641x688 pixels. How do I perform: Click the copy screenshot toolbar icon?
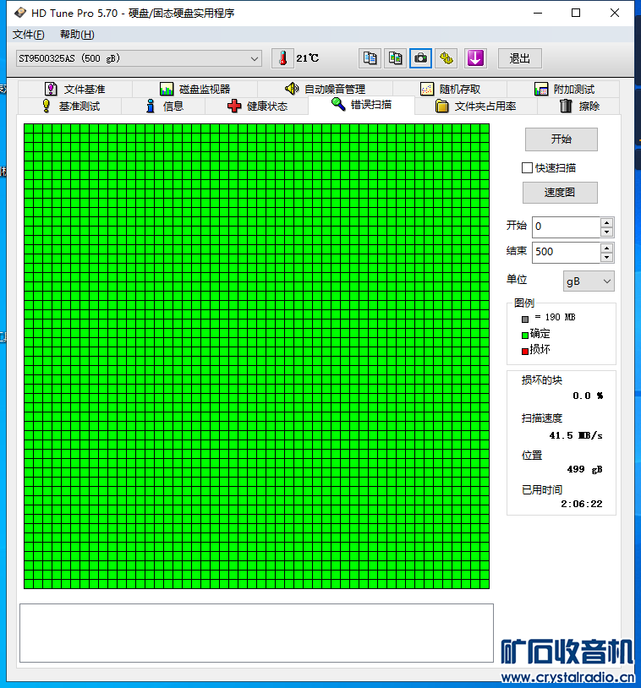395,58
